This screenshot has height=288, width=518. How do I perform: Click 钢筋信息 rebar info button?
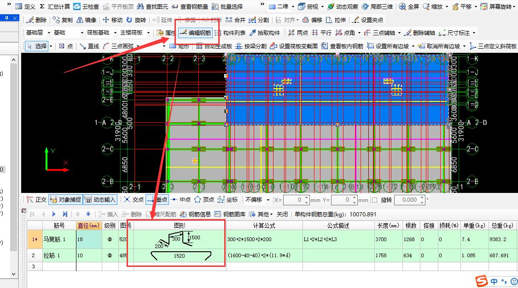click(x=196, y=214)
